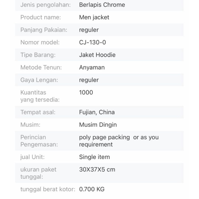Click the 30X37X5 cm package size

(x=97, y=169)
